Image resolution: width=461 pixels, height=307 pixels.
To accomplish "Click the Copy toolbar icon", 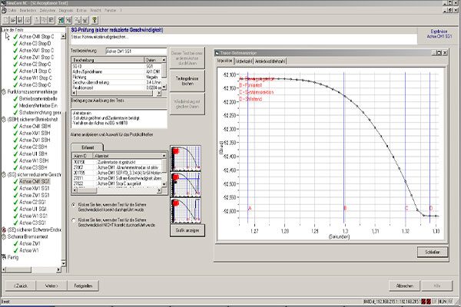I will coord(44,20).
